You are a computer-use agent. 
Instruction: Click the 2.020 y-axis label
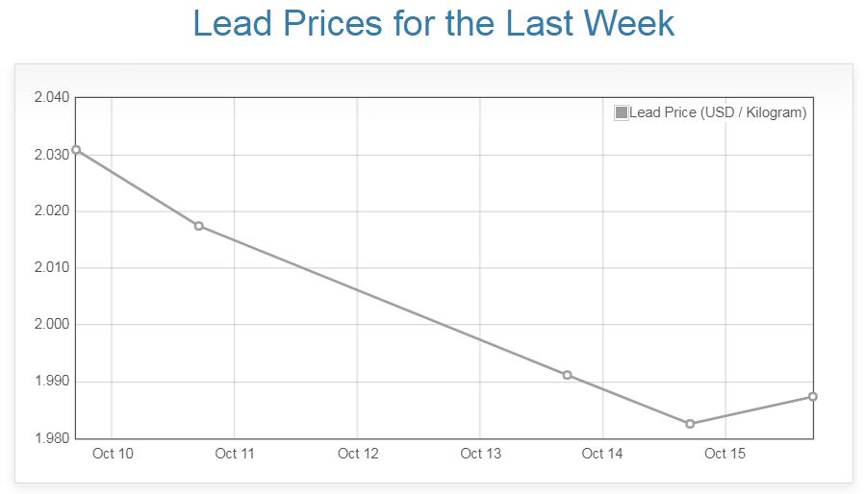pos(52,210)
